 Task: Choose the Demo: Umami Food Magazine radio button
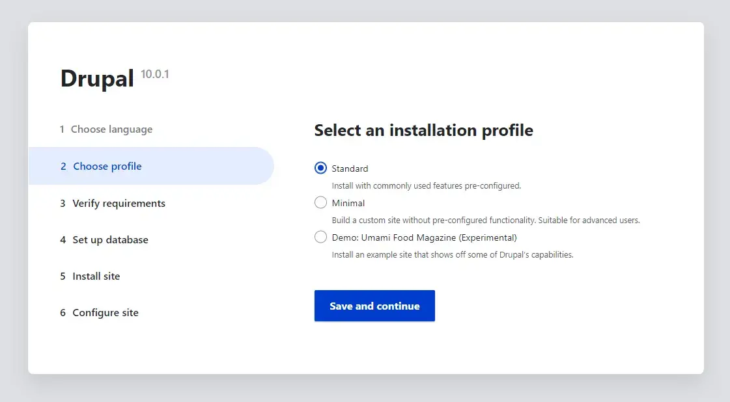[320, 237]
